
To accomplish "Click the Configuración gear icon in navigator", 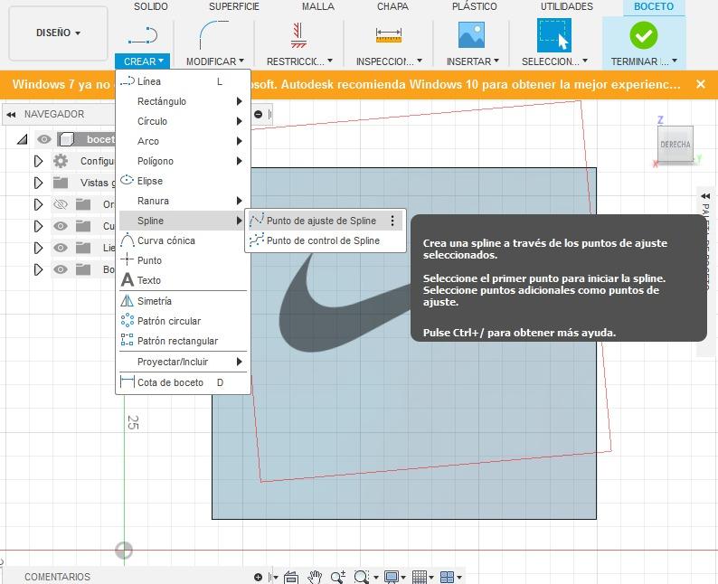I will click(x=61, y=161).
